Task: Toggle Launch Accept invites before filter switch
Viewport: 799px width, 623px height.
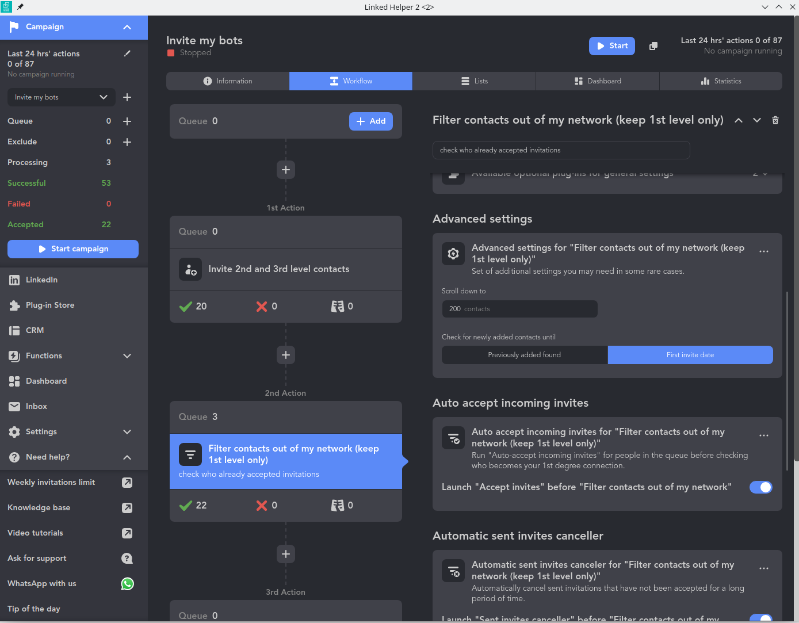Action: coord(761,487)
